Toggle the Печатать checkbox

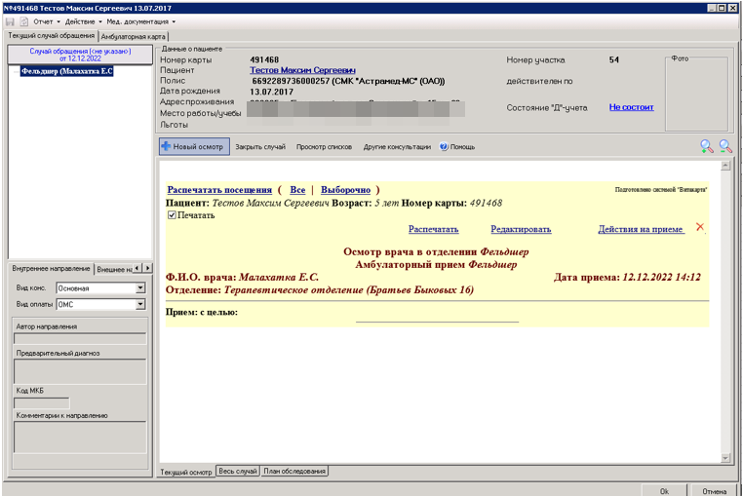(x=172, y=215)
